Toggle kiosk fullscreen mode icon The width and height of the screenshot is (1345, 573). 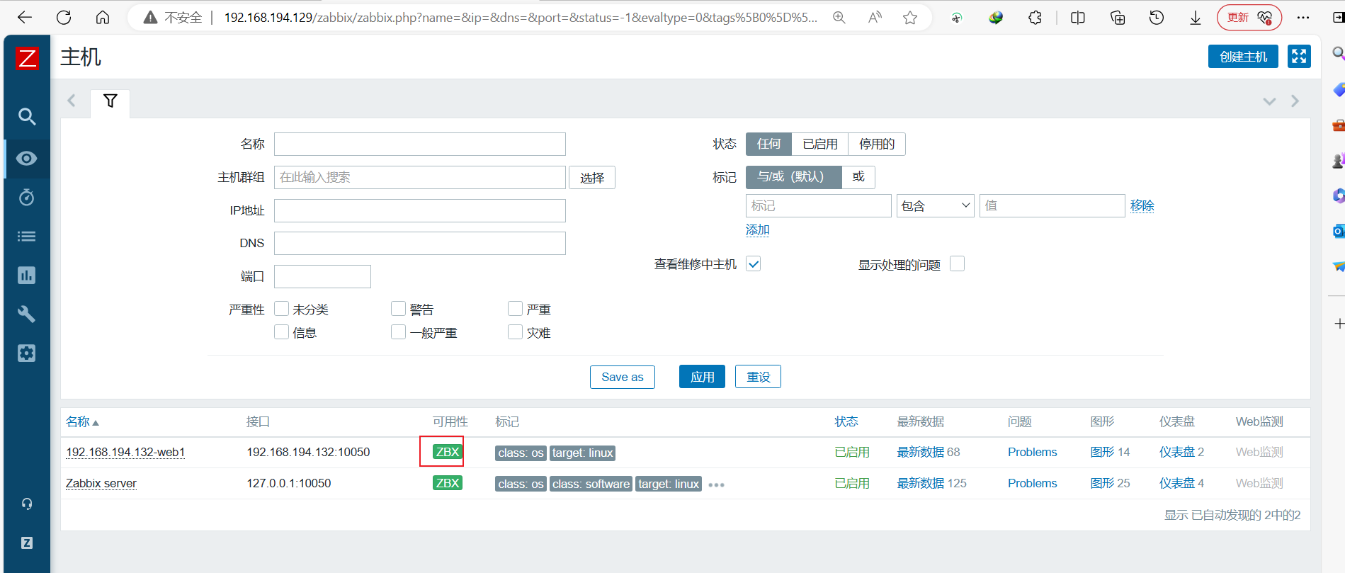[x=1299, y=57]
